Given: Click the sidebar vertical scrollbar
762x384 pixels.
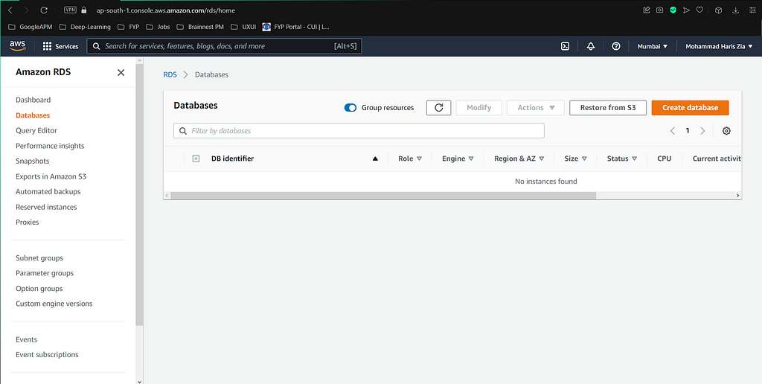Looking at the screenshot, I should click(x=139, y=194).
